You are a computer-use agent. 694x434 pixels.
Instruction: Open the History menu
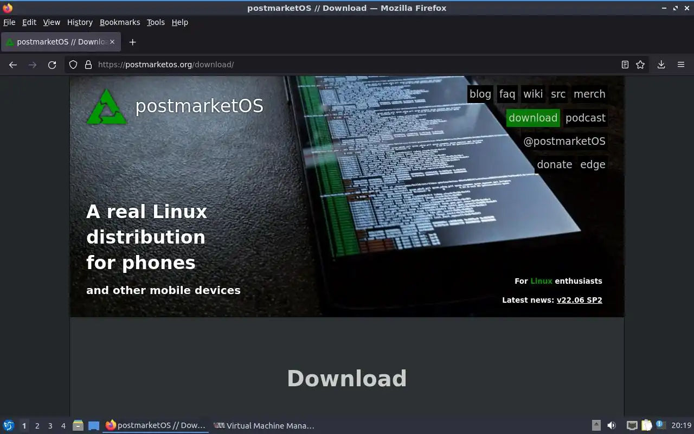pos(80,22)
